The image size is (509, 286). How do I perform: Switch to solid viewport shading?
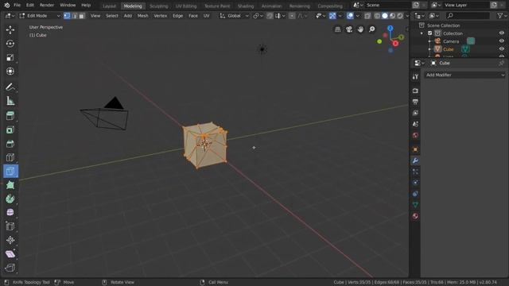coord(385,16)
